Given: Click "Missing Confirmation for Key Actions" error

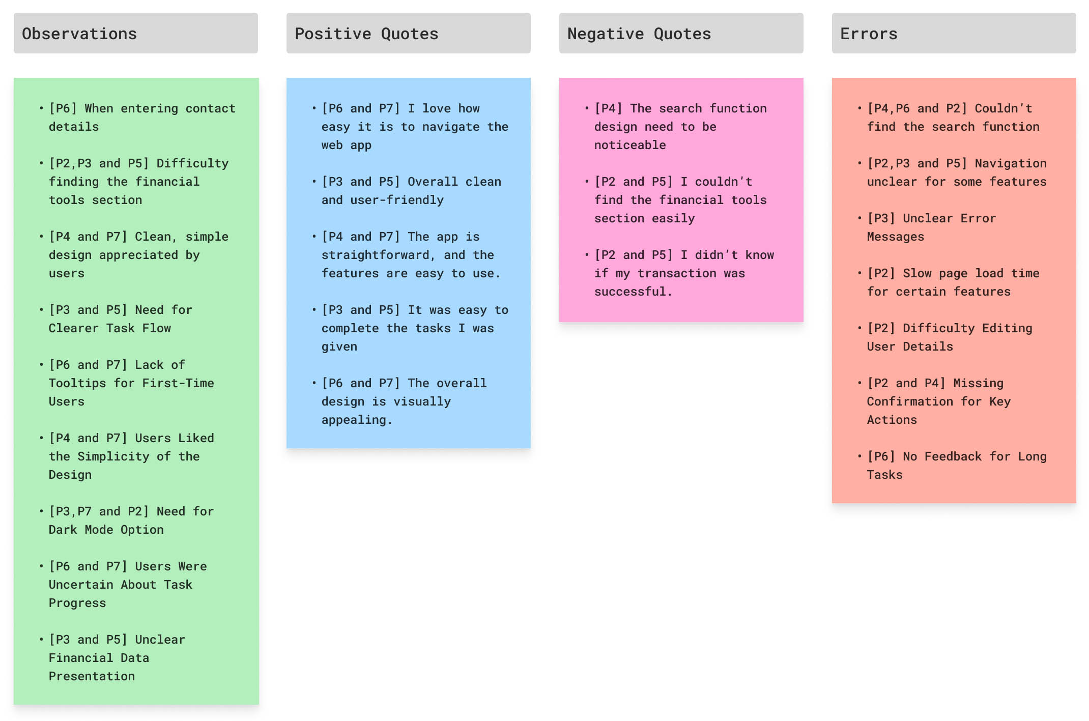Looking at the screenshot, I should 938,401.
